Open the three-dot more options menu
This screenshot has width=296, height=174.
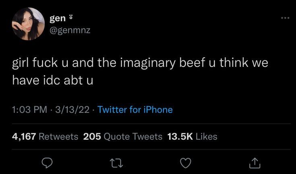285,19
